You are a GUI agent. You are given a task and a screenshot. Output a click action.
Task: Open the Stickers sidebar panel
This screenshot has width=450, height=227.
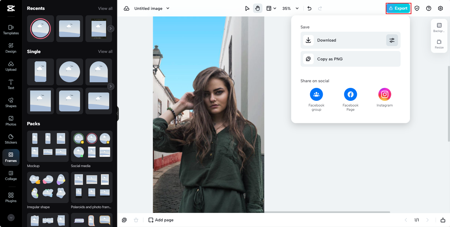11,139
